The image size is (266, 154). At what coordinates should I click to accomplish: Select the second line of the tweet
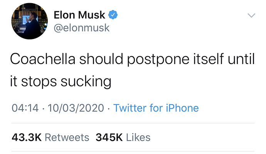61,82
